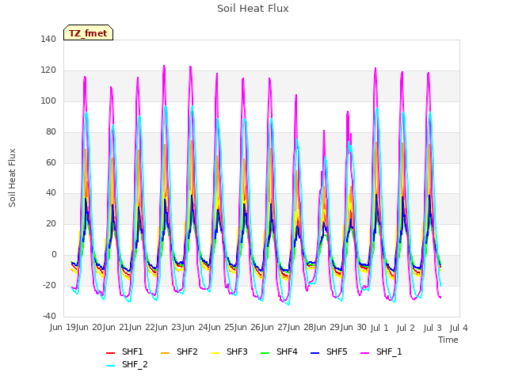Click the 120 y-axis tick label

[48, 70]
